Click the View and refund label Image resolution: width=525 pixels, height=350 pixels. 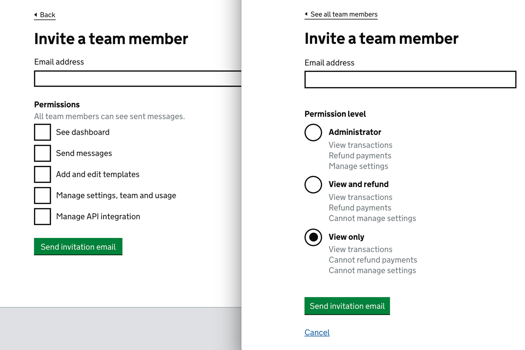358,184
